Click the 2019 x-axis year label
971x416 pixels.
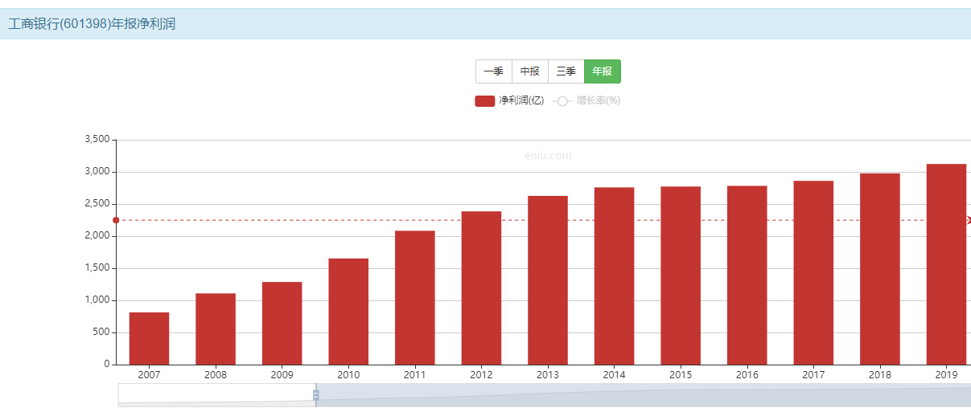tap(946, 375)
